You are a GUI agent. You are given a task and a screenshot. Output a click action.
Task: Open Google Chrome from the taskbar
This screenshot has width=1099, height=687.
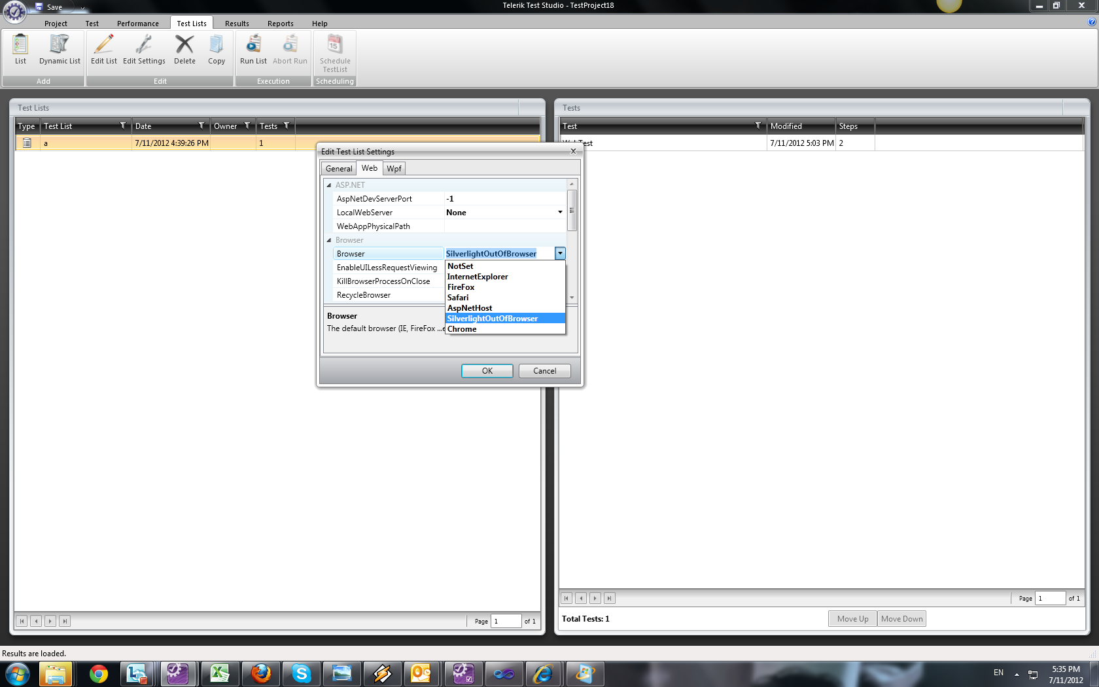99,674
